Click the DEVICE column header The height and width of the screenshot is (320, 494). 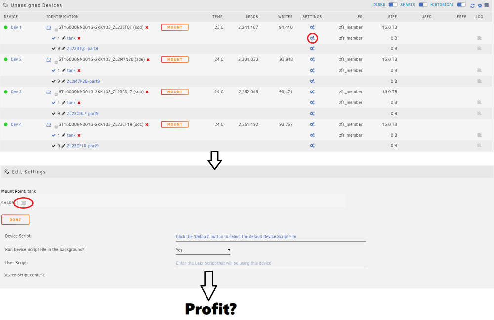point(11,17)
